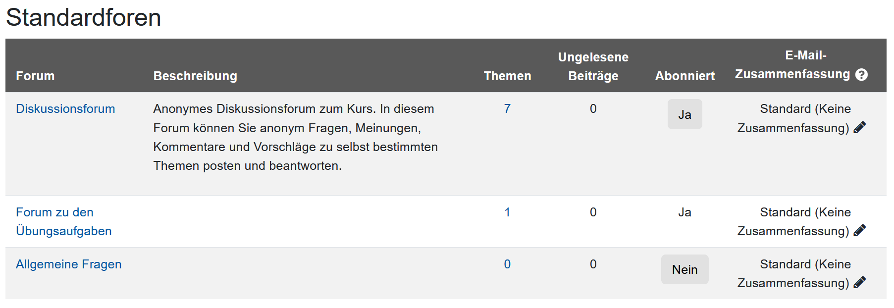
Task: Open the single topic of Forum zu den Übungsaufgaben
Action: [x=508, y=212]
